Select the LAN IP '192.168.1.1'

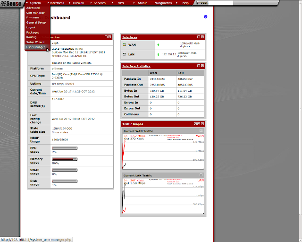(x=169, y=54)
